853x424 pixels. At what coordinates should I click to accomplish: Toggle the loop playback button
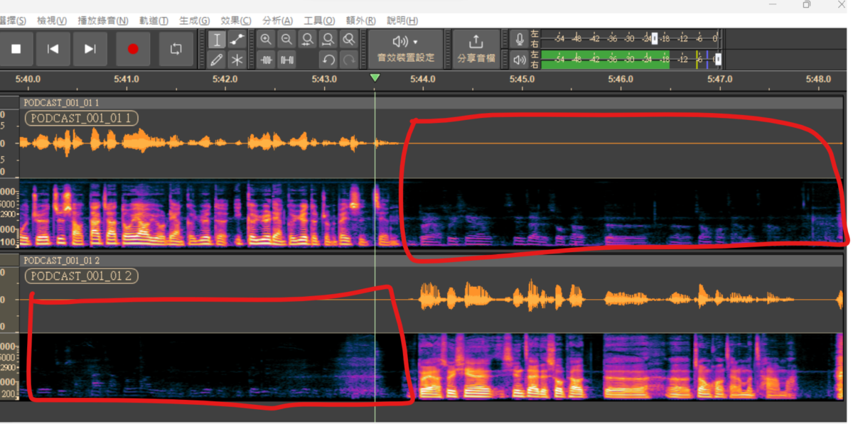click(x=176, y=49)
